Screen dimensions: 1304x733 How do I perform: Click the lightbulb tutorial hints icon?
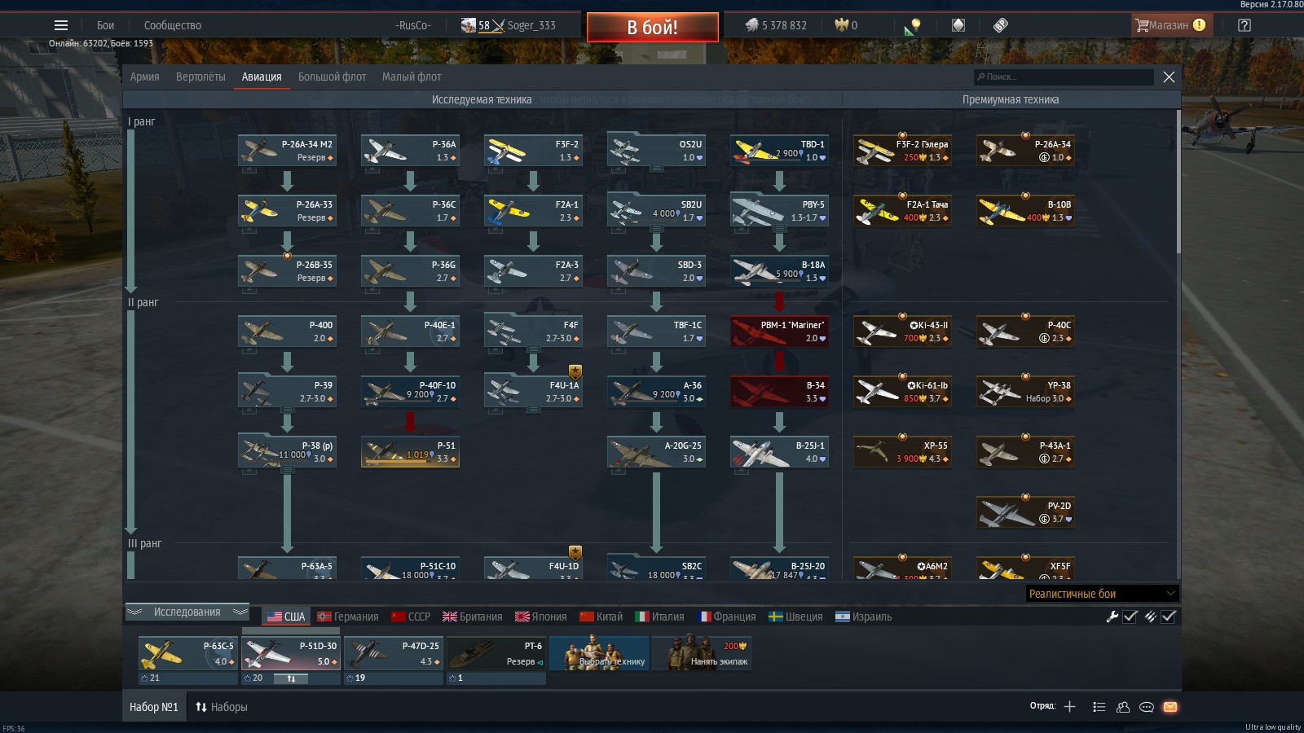[x=913, y=26]
